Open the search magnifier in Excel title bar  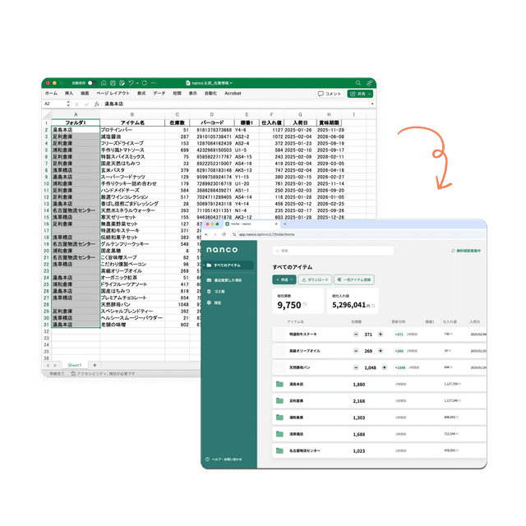click(358, 83)
